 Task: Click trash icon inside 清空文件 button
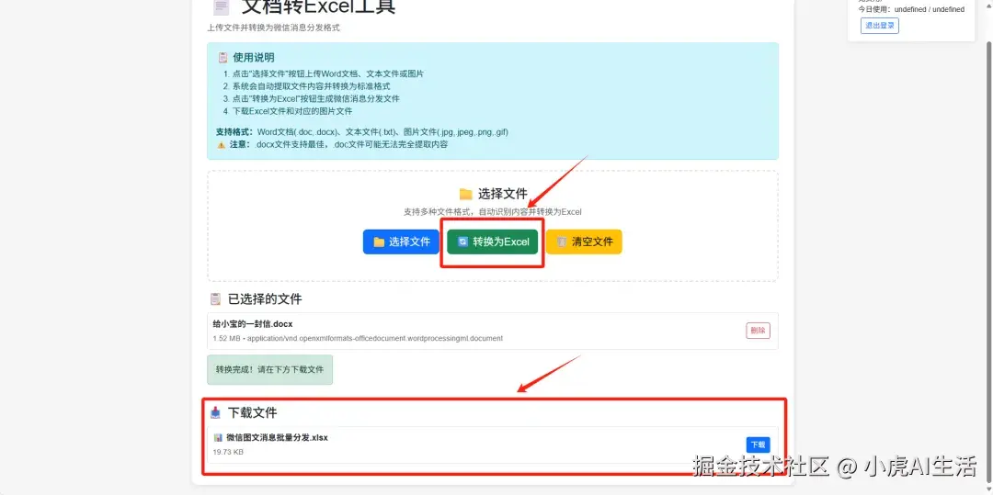pos(562,242)
